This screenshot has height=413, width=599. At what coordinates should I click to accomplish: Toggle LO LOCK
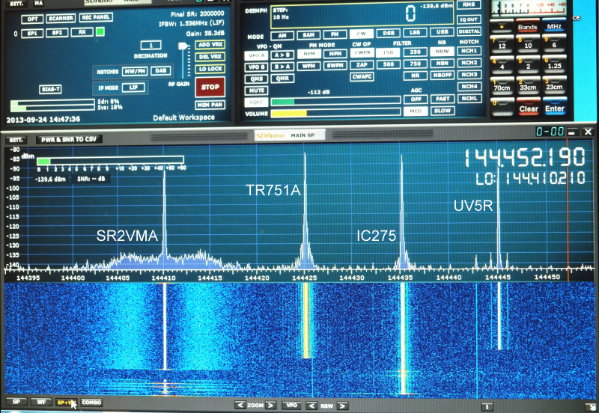[210, 69]
